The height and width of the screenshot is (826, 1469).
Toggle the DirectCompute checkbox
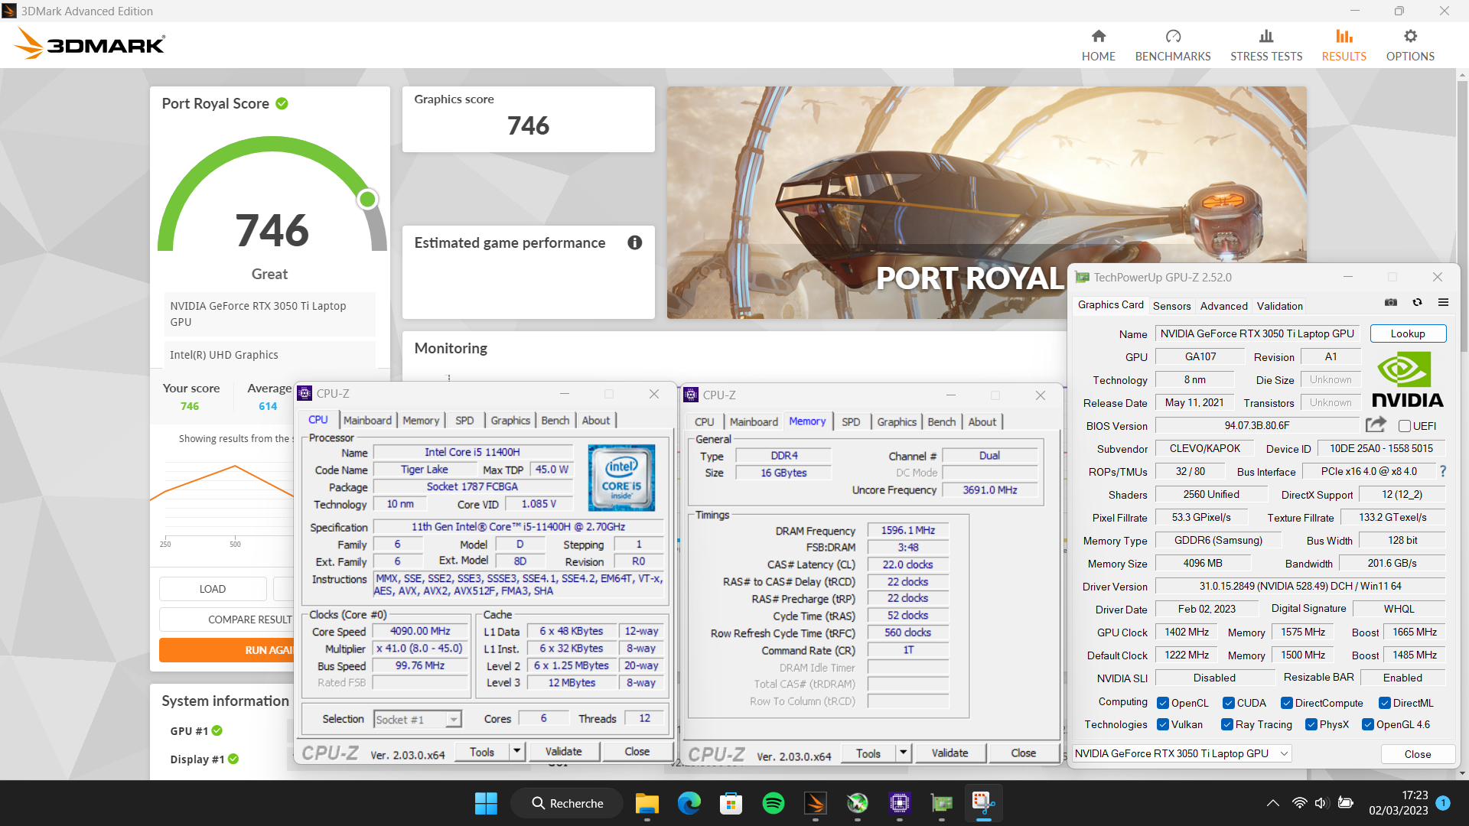pyautogui.click(x=1286, y=703)
